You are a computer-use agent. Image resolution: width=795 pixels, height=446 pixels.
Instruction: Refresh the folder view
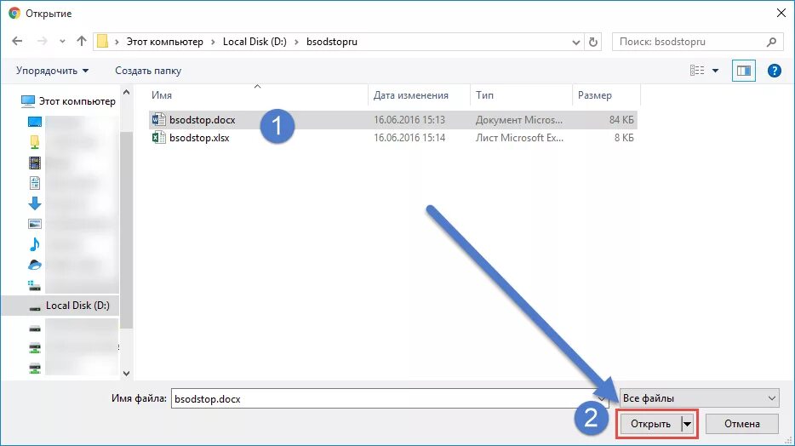[x=593, y=42]
